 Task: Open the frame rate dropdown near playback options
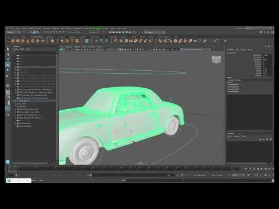pos(238,175)
